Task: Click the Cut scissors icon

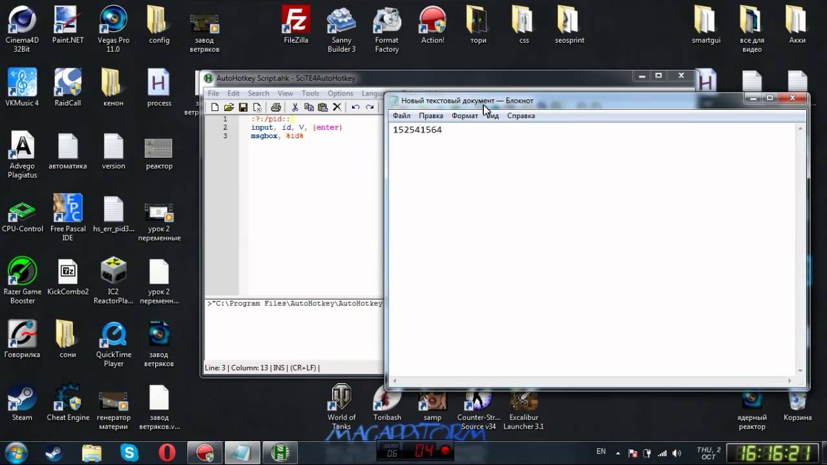Action: pyautogui.click(x=295, y=107)
